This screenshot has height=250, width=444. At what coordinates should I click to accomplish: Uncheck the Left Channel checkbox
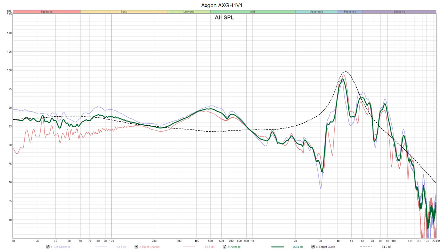[48, 247]
